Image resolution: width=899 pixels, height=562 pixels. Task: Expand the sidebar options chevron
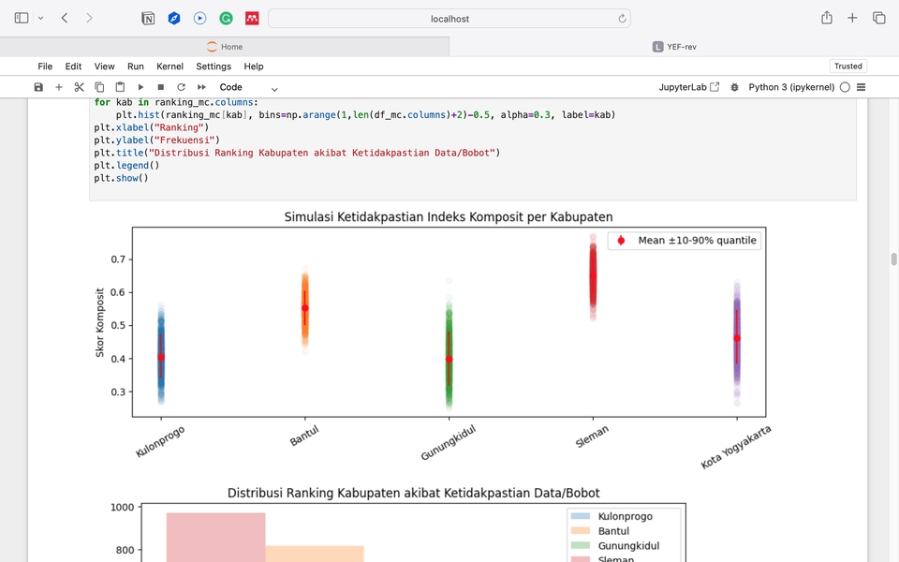[40, 18]
